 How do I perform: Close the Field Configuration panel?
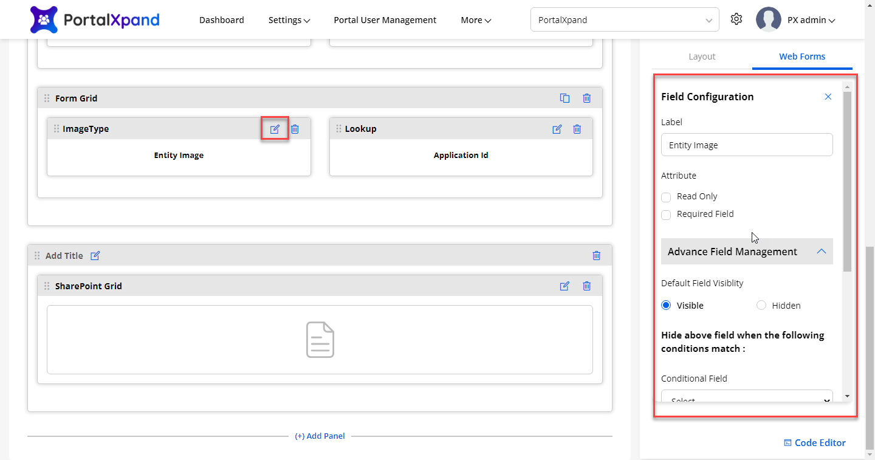click(828, 97)
